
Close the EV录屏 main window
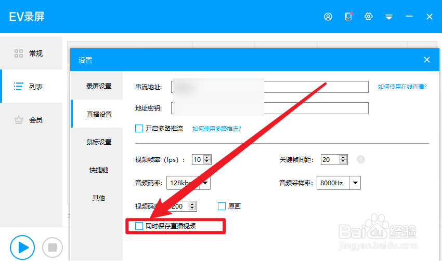coord(430,17)
